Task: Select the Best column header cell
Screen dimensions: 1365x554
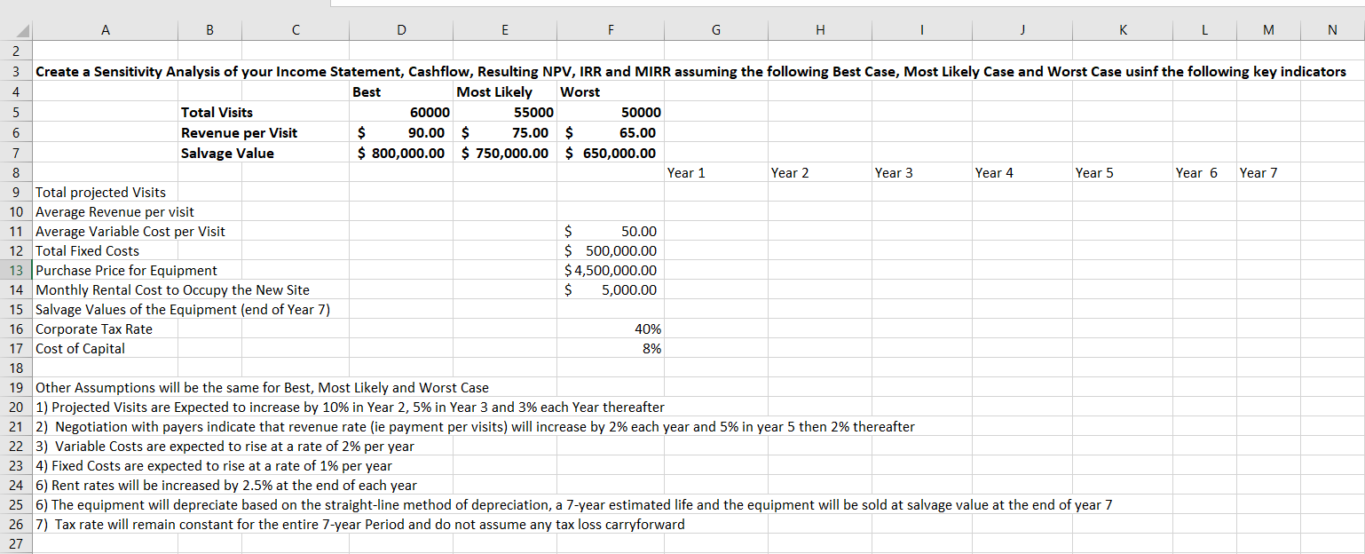Action: pyautogui.click(x=401, y=91)
